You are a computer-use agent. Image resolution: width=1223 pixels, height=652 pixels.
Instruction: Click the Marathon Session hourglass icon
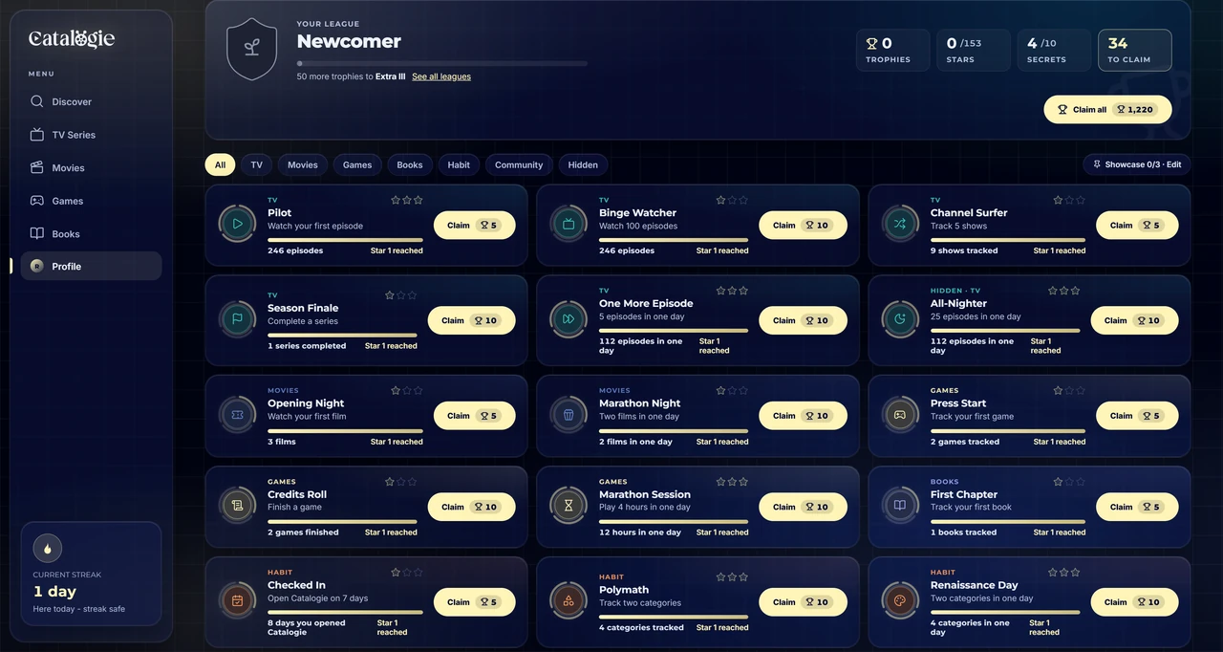tap(569, 506)
